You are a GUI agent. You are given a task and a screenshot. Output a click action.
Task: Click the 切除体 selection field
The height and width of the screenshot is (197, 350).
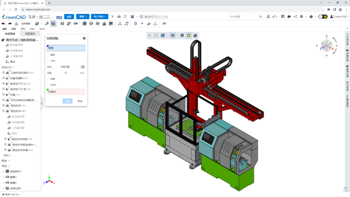[x=66, y=92]
